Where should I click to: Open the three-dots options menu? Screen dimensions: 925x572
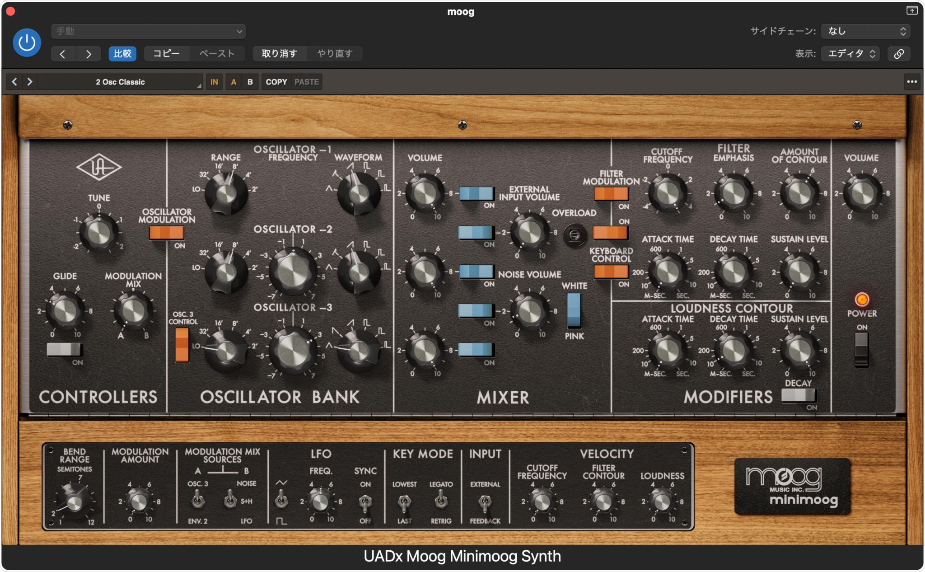click(911, 82)
